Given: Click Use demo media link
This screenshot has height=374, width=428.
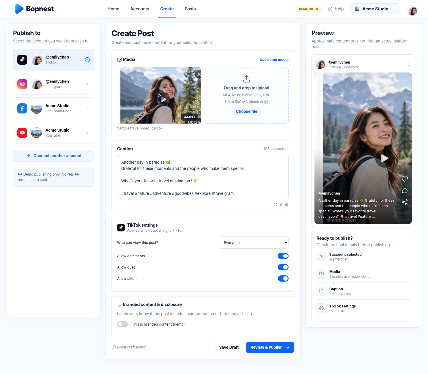Looking at the screenshot, I should (x=274, y=60).
